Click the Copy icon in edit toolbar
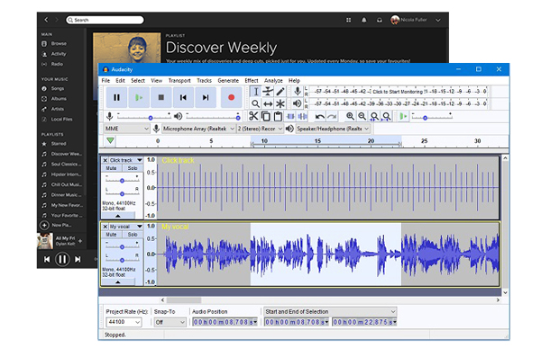This screenshot has height=357, width=541. [266, 116]
